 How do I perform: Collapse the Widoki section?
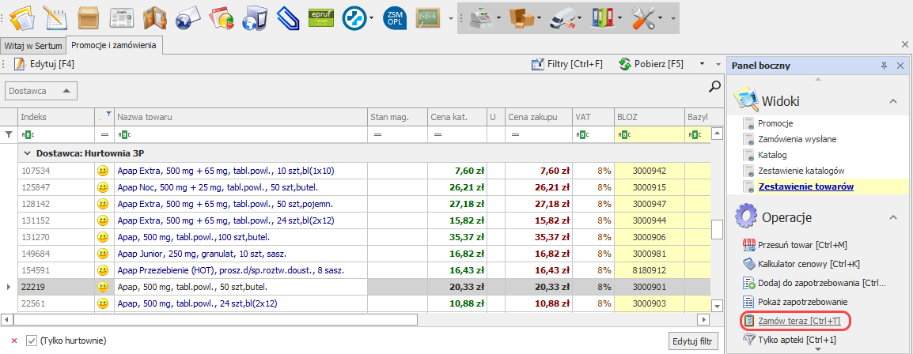tap(892, 101)
